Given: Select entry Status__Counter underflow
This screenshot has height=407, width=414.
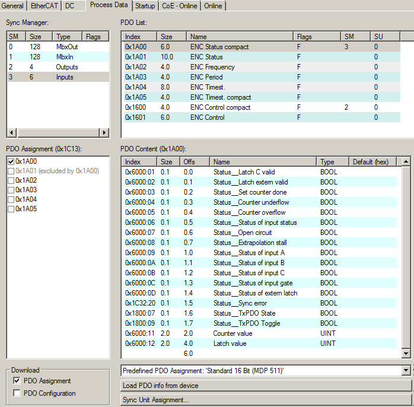Looking at the screenshot, I should point(260,202).
